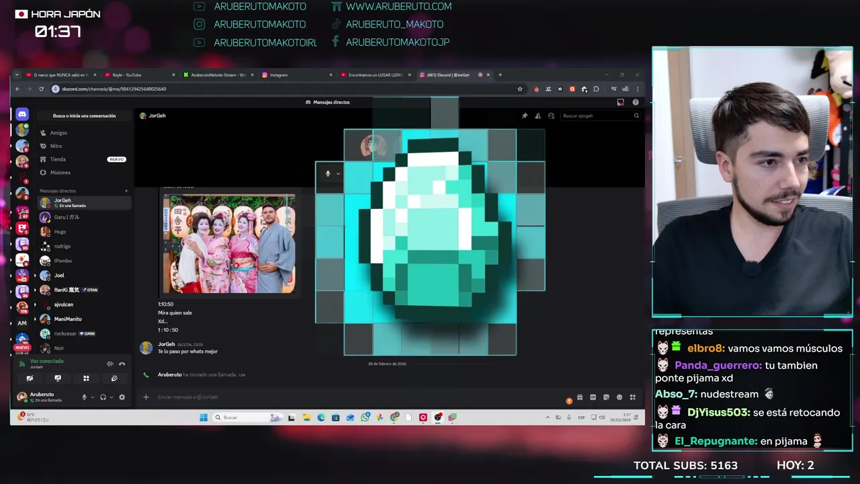Disconnect call with hang-up icon
Viewport: 860px width, 484px height.
click(122, 364)
